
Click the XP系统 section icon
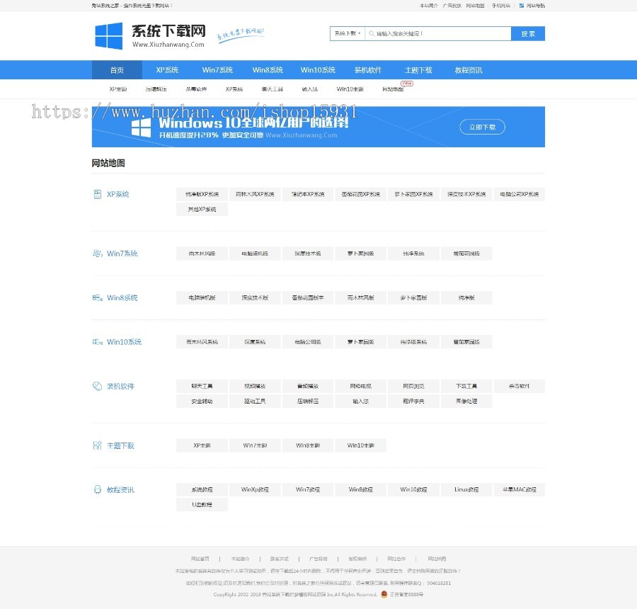98,194
